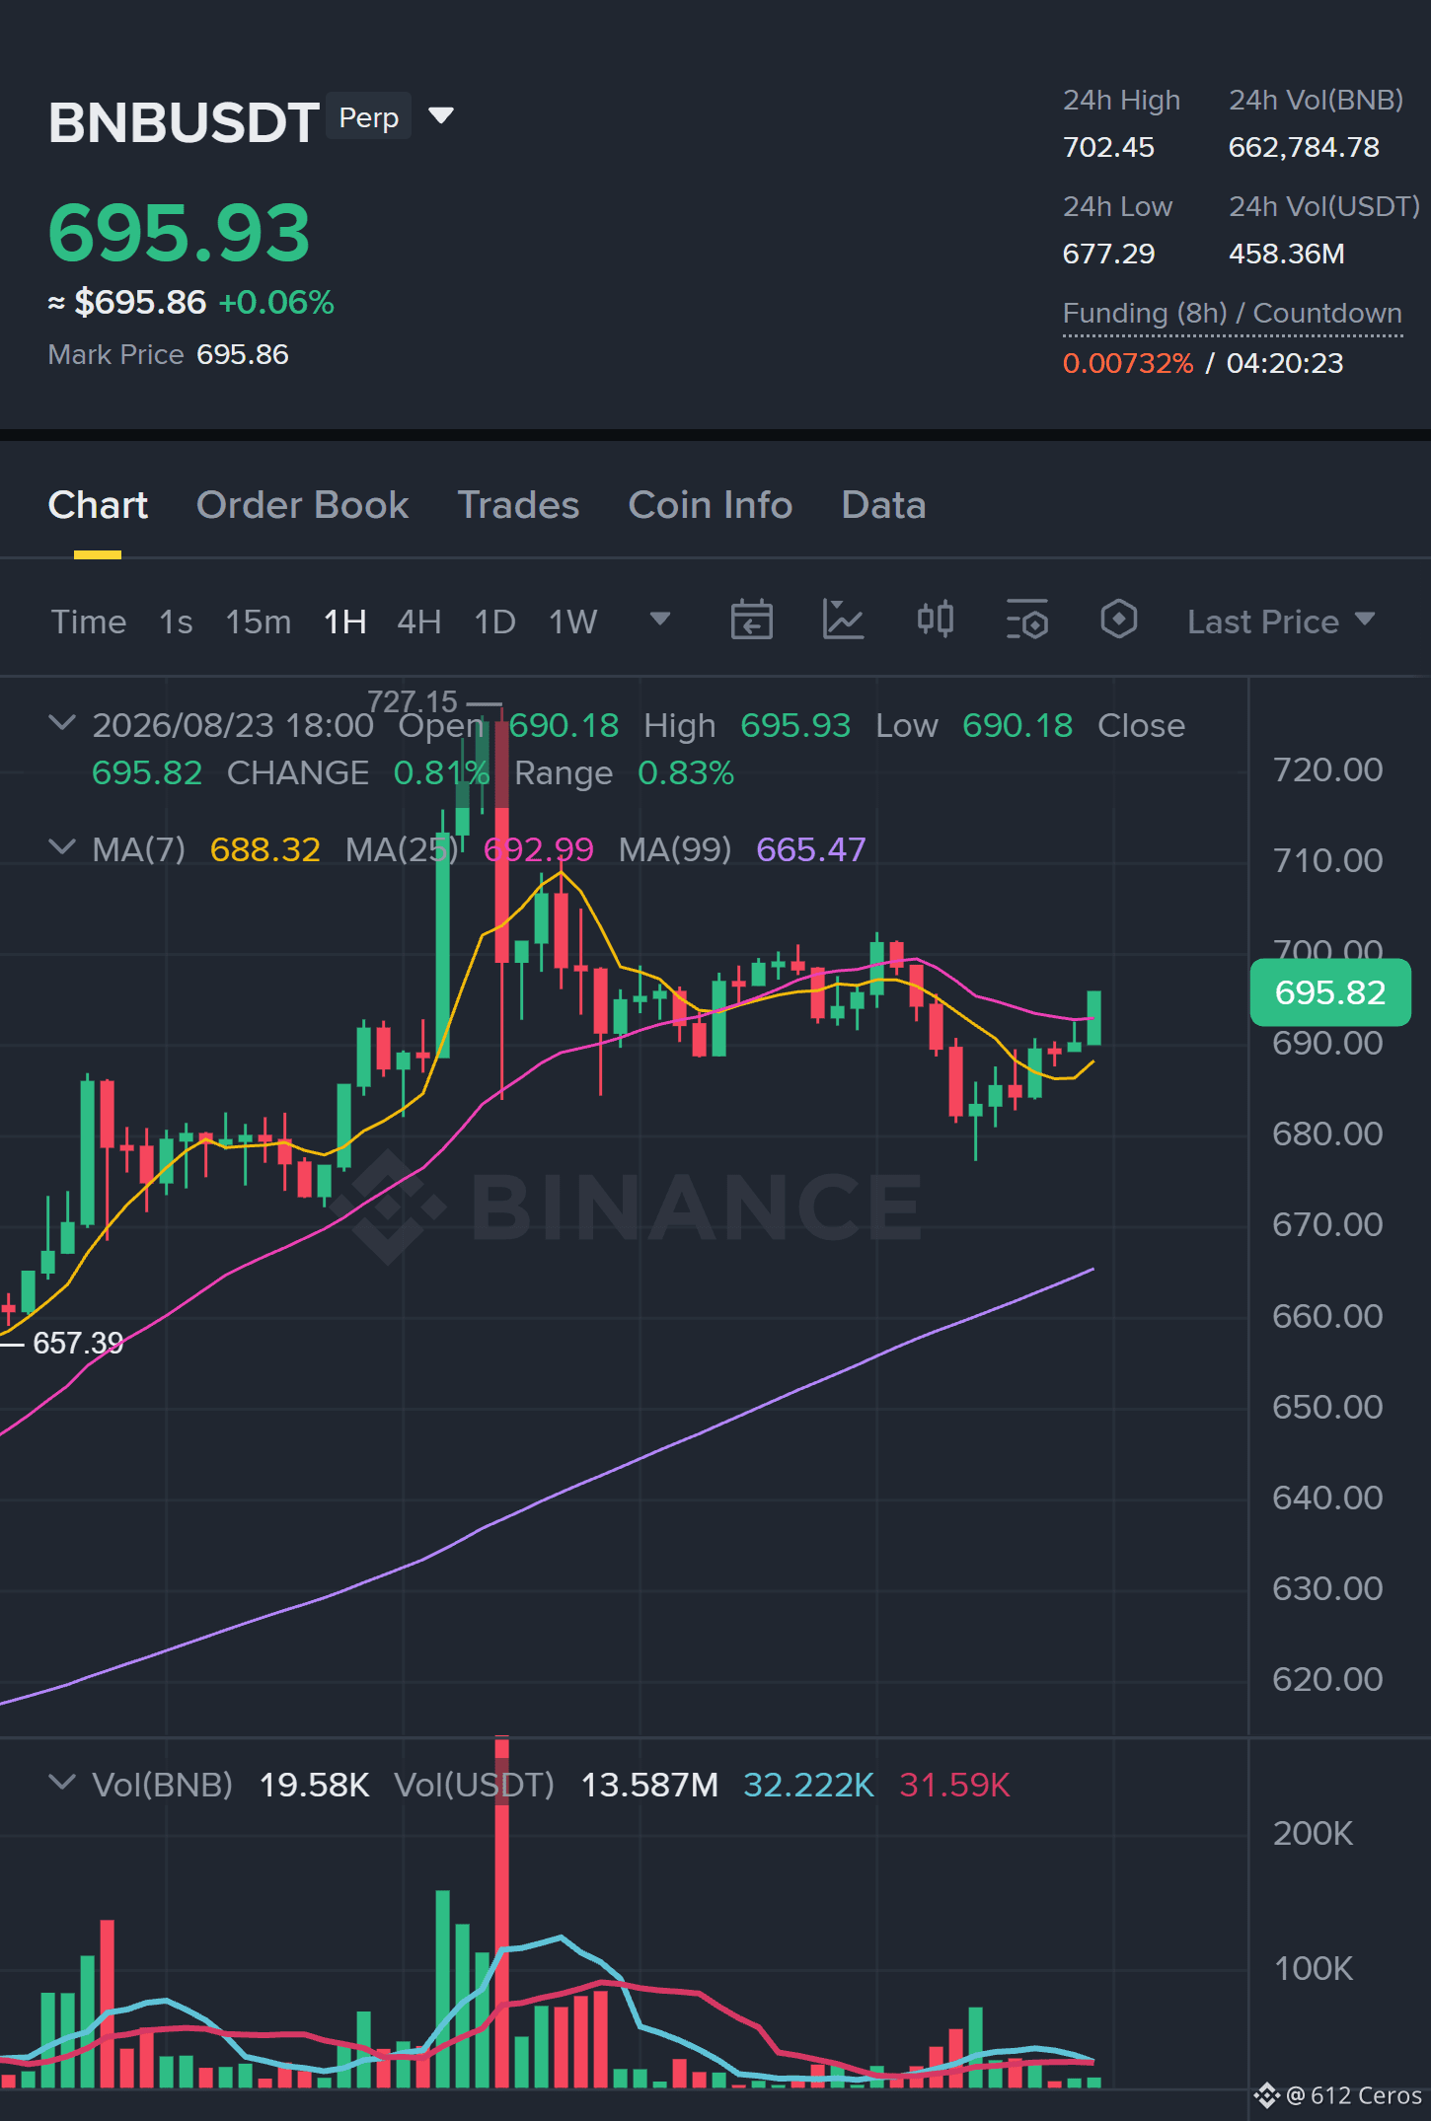Viewport: 1431px width, 2121px height.
Task: Click the MA(7) value 688.32
Action: (x=265, y=849)
